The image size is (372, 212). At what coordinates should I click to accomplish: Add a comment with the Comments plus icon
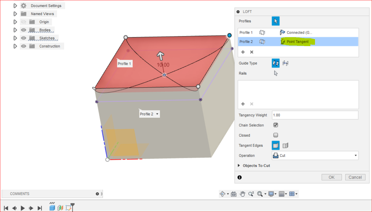point(97,194)
